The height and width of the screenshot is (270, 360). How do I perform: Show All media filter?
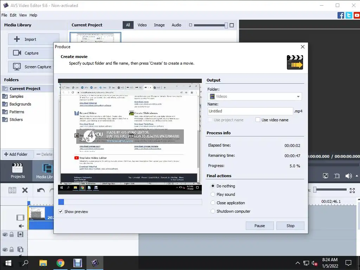click(128, 25)
